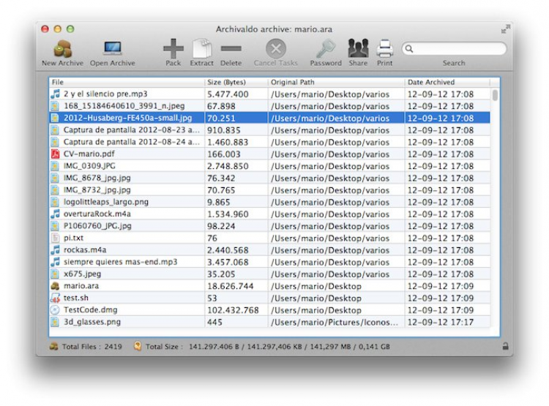Click the green zoom window button

point(70,29)
